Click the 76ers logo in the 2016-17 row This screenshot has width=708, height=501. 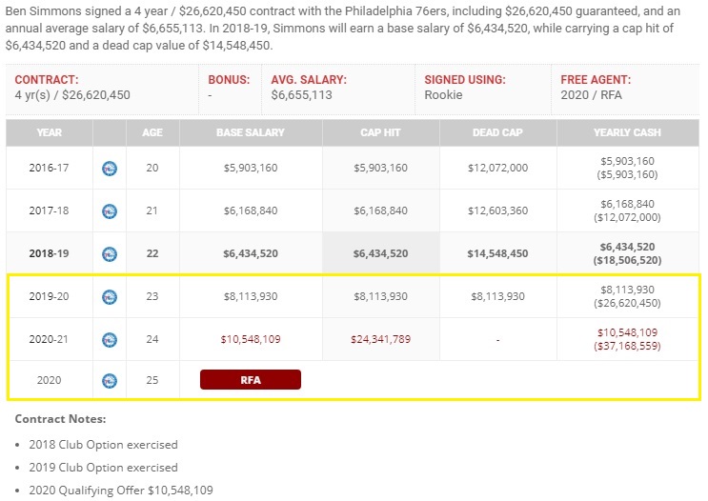[110, 169]
